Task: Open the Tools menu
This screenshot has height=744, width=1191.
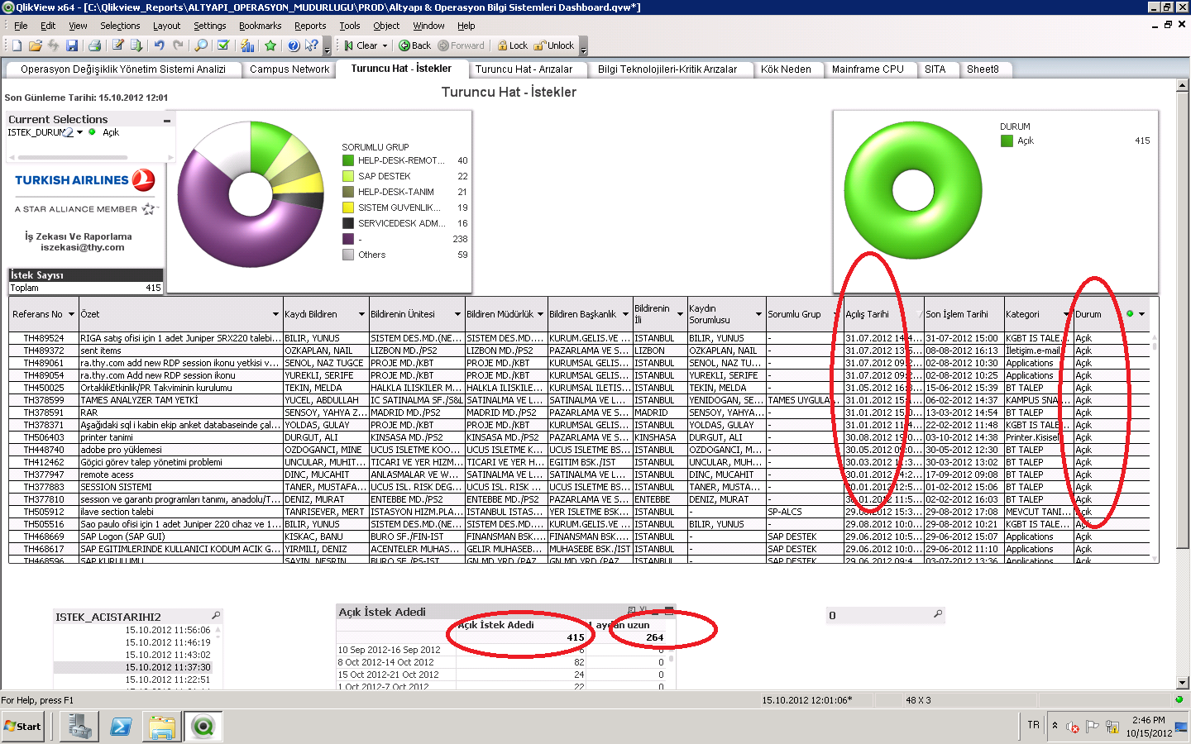Action: [349, 26]
